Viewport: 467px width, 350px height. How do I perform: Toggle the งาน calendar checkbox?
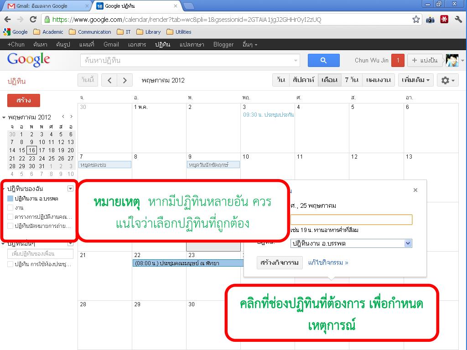(10, 207)
